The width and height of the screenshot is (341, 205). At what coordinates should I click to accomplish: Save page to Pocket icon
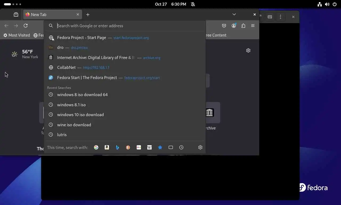click(224, 26)
